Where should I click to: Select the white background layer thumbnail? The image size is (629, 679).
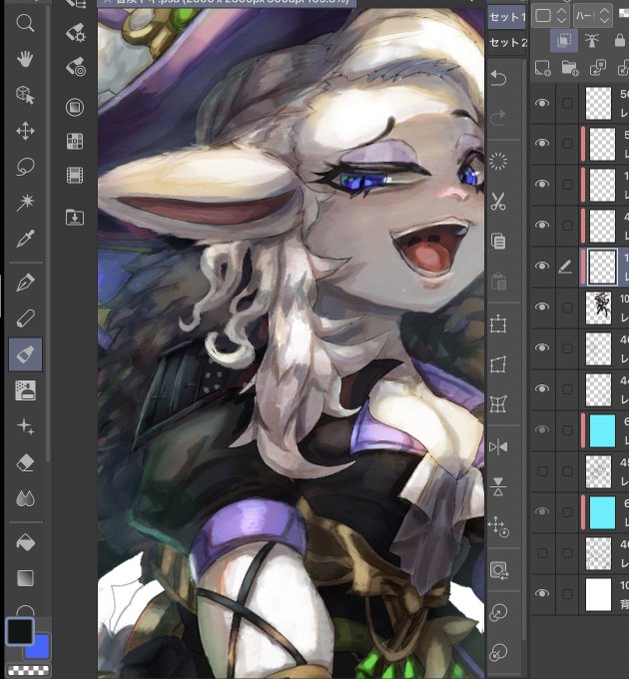tap(598, 594)
